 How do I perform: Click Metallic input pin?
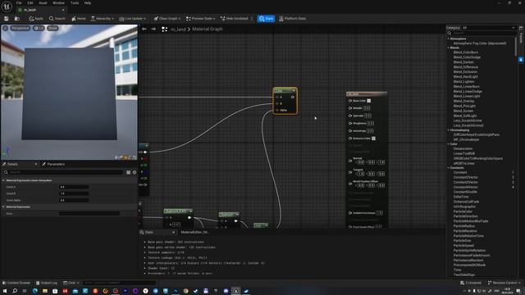point(350,108)
